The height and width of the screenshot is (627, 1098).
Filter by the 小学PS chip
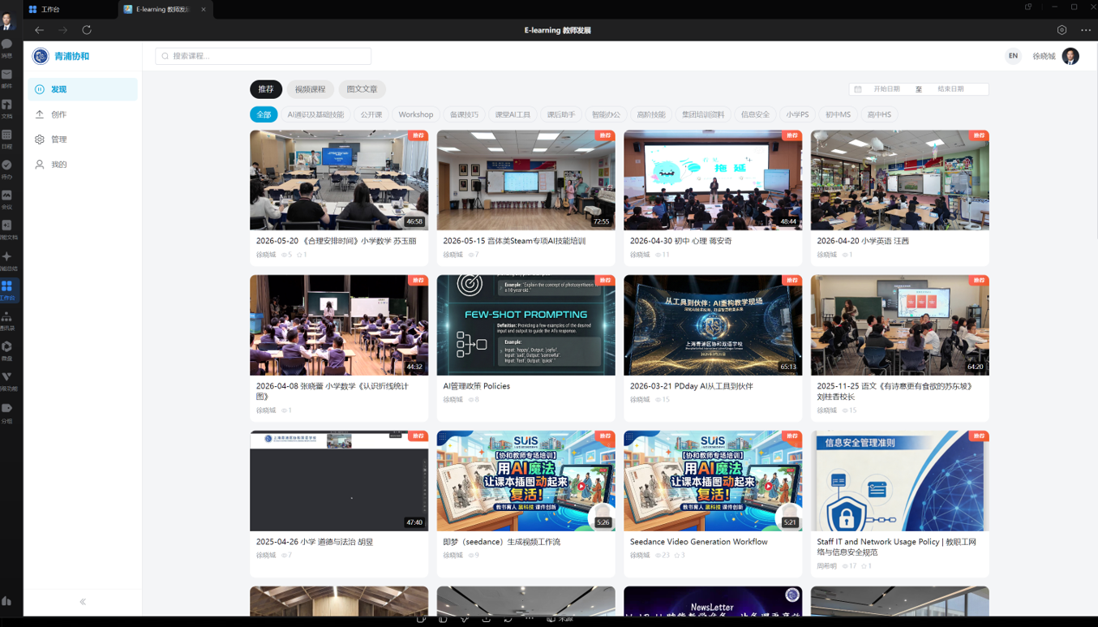coord(797,114)
